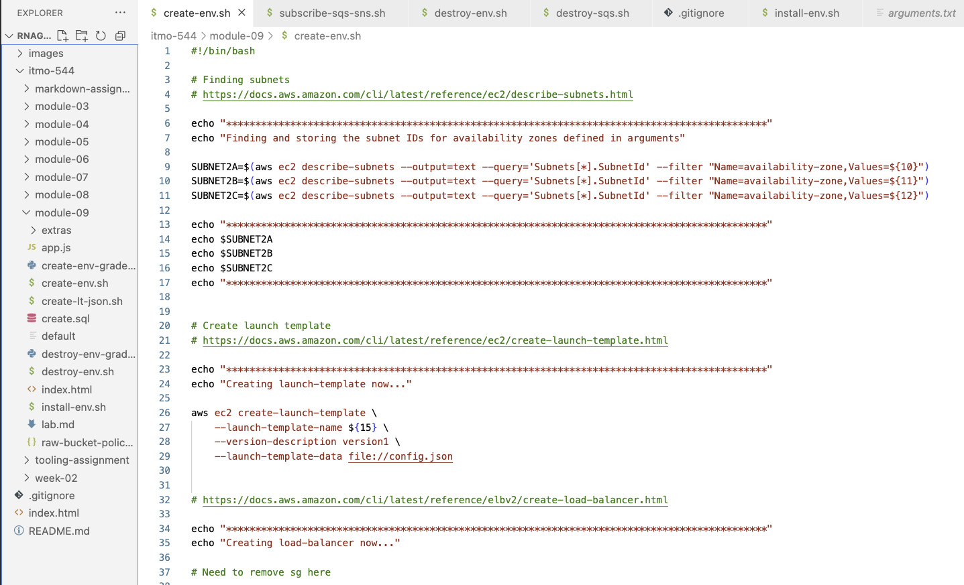Open Explorer more actions ellipsis menu

pos(120,13)
